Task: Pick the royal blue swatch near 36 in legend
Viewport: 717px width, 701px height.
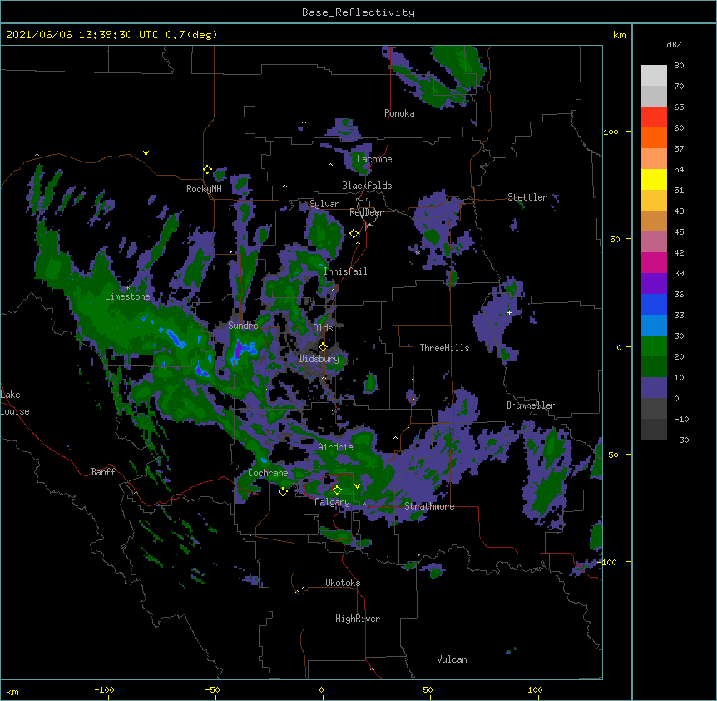Action: tap(654, 304)
